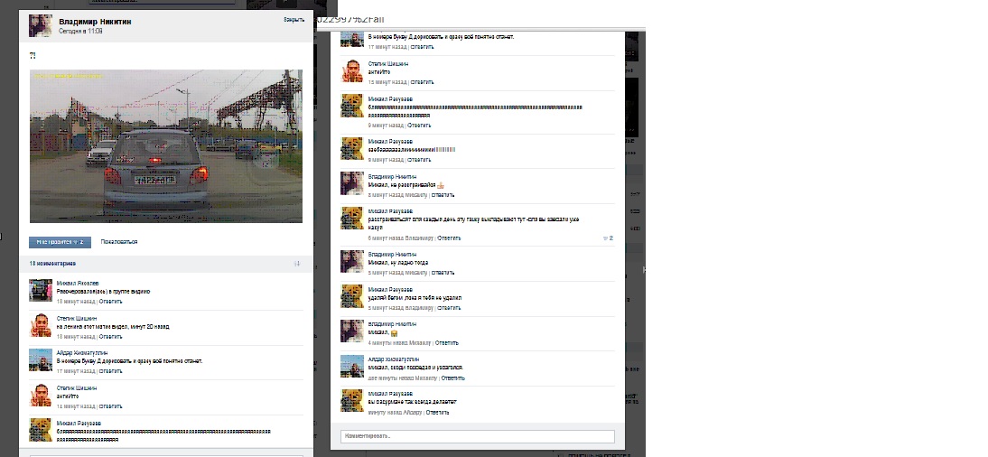The width and height of the screenshot is (988, 457).
Task: Reply to 'антиИто' comment in right panel
Action: (422, 82)
